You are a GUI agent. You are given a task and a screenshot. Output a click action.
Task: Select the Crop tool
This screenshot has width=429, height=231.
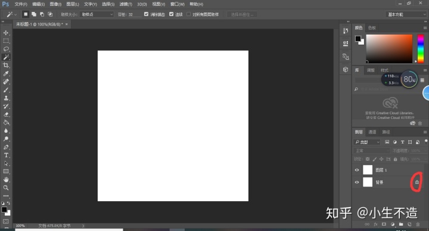coord(6,65)
